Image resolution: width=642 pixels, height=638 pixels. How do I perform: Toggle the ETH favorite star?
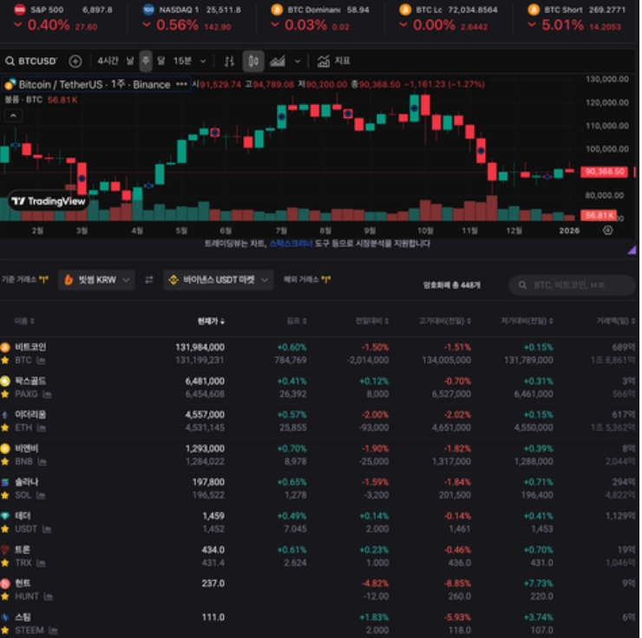[5, 428]
